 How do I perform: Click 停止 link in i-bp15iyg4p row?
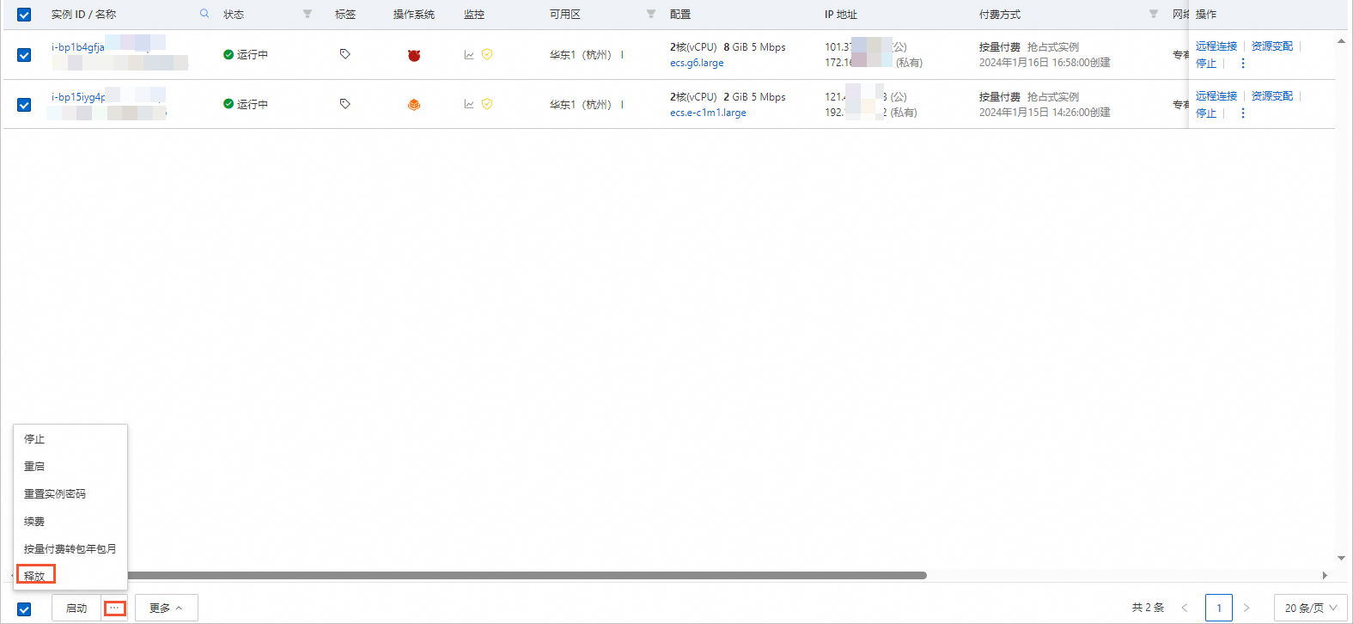(x=1206, y=113)
